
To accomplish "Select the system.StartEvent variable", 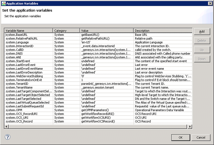I will click(x=18, y=61).
